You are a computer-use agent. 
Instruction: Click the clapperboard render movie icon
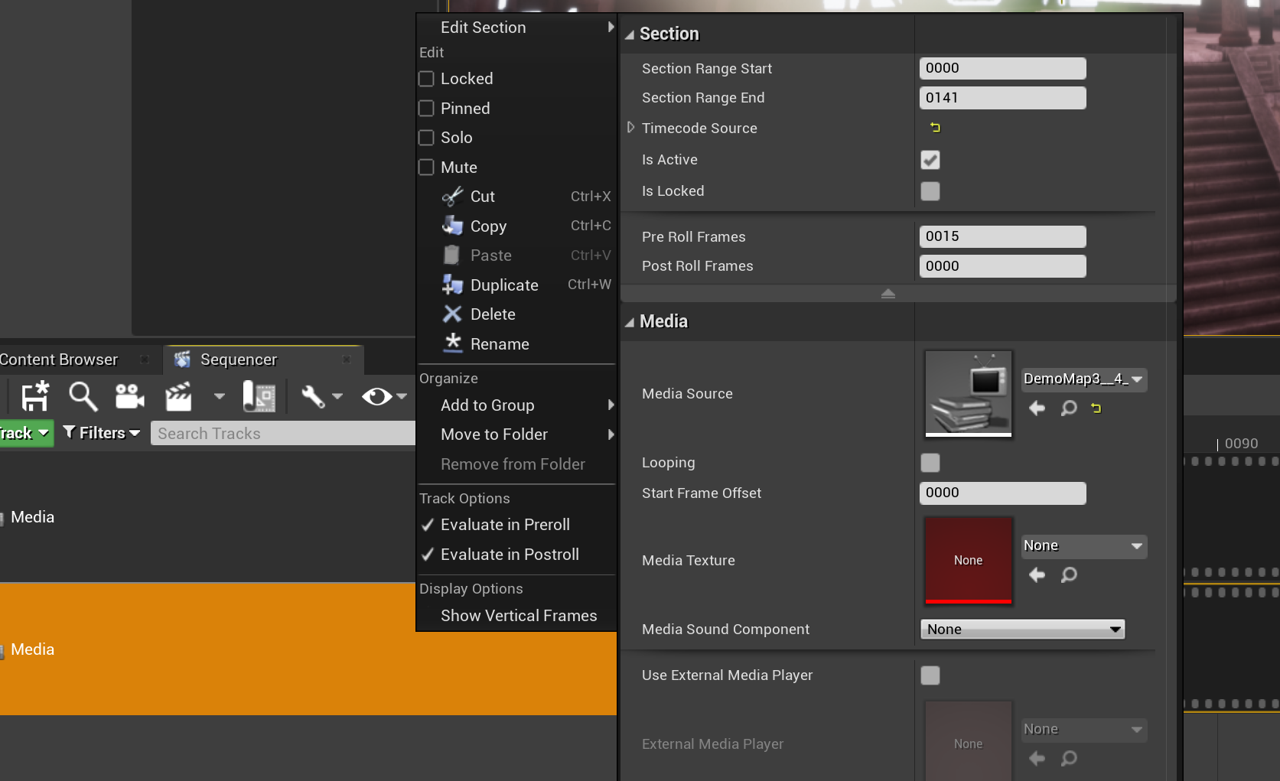[178, 396]
